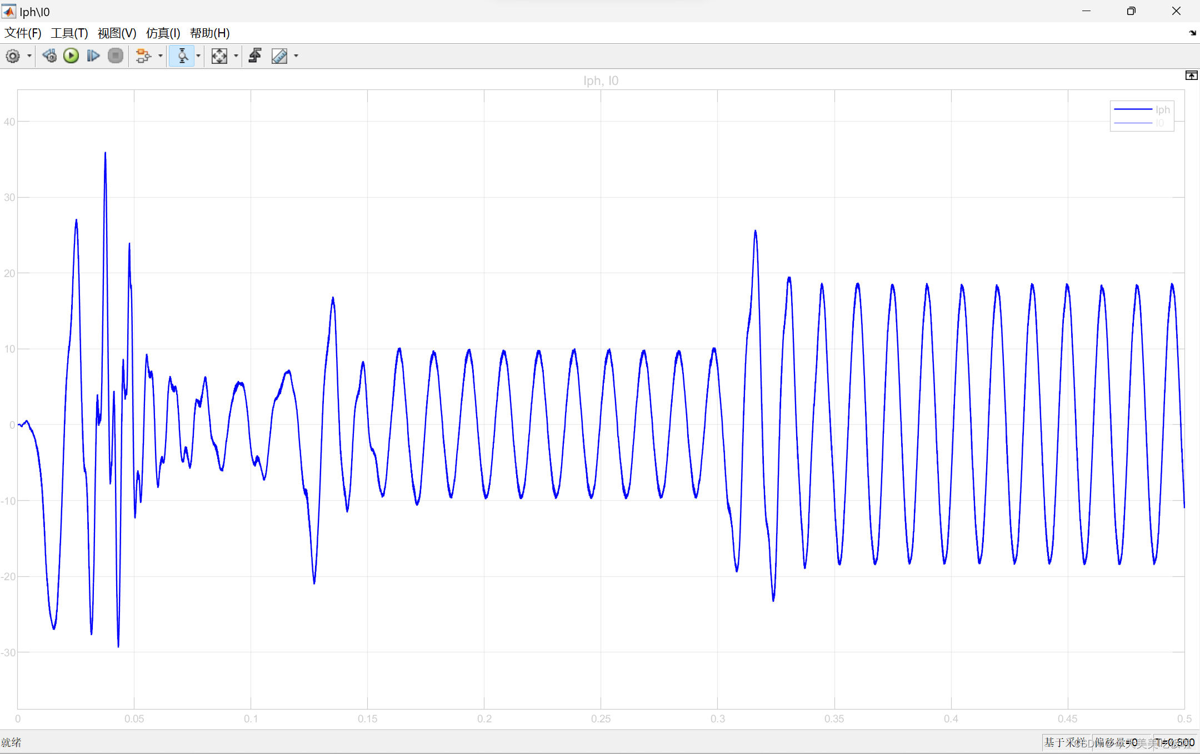The height and width of the screenshot is (754, 1200).
Task: Expand the highlight block dropdown arrow
Action: point(161,56)
